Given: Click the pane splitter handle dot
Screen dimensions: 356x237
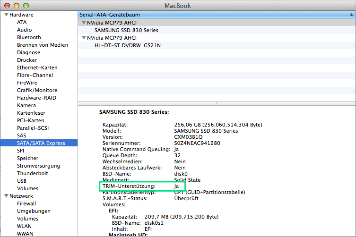Looking at the screenshot, I should (x=217, y=103).
